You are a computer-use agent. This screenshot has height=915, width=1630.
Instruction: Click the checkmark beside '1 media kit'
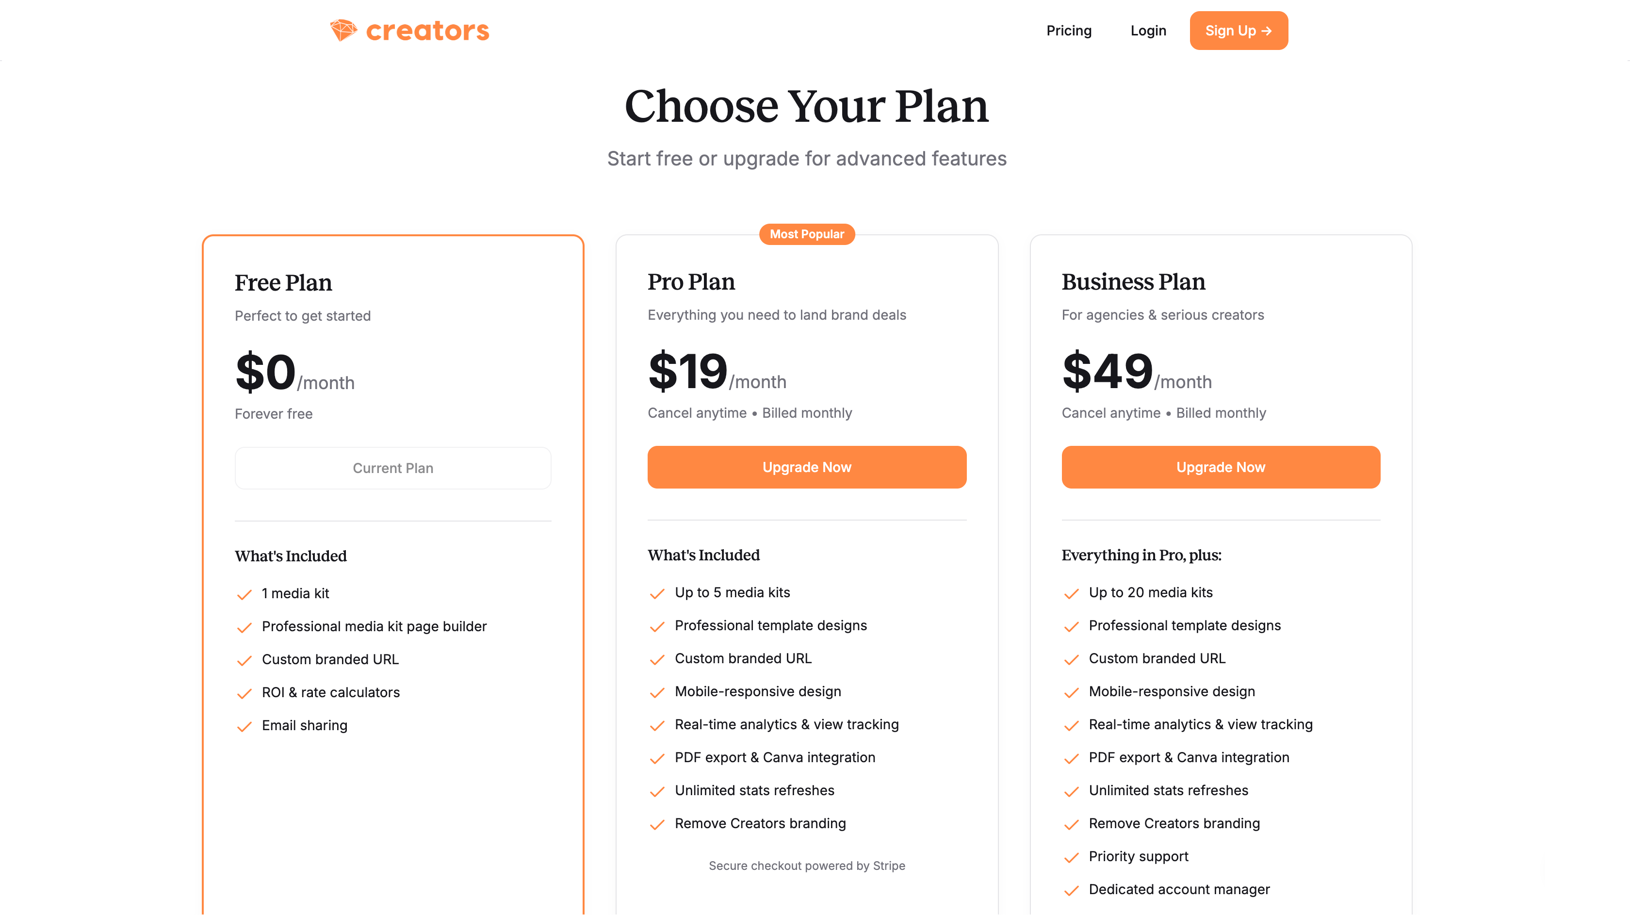pos(244,595)
